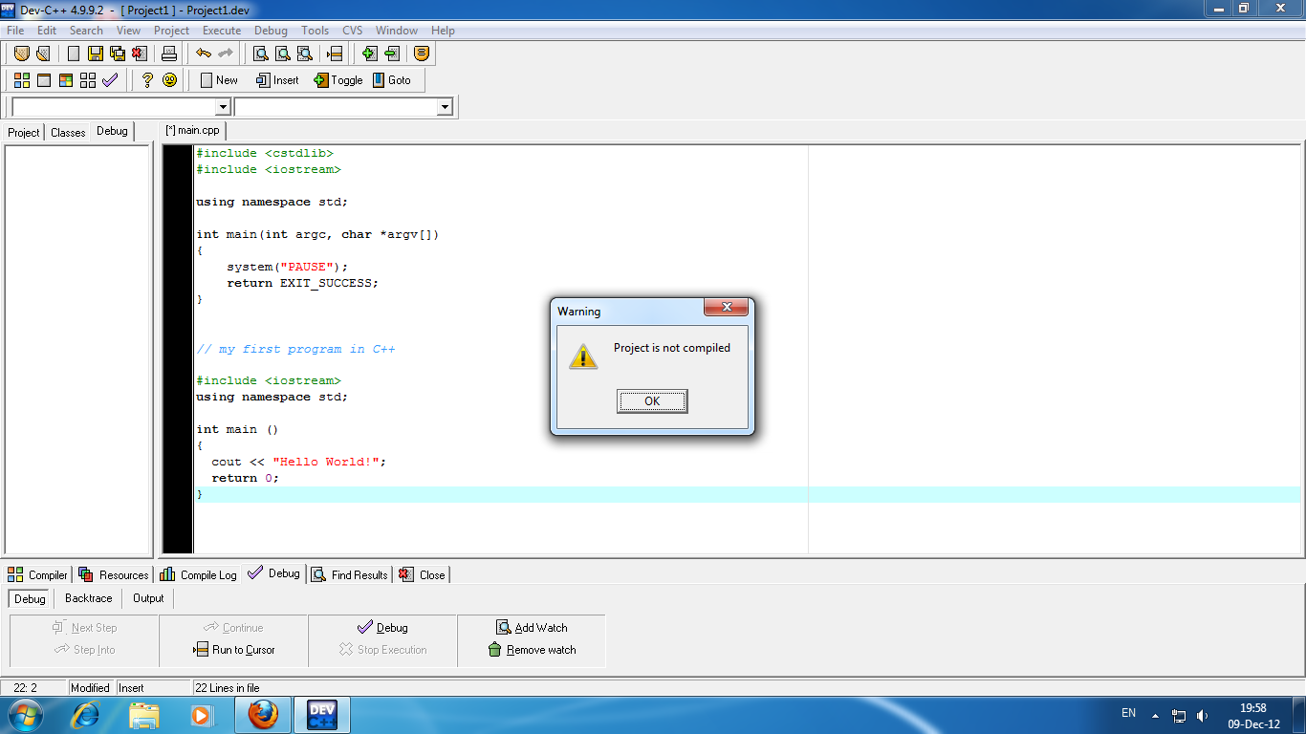This screenshot has width=1306, height=734.
Task: Click the Help question mark icon
Action: tap(147, 80)
